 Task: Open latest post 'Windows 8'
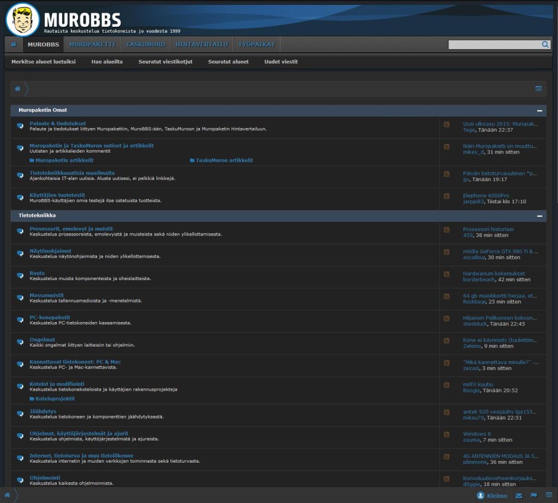click(477, 434)
